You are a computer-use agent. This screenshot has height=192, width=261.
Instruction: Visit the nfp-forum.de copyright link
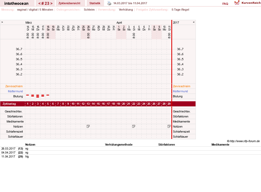243,141
